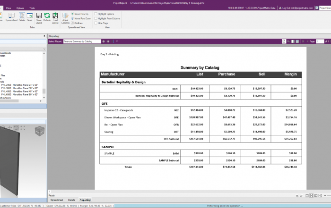Open the Options menu

tap(20, 8)
